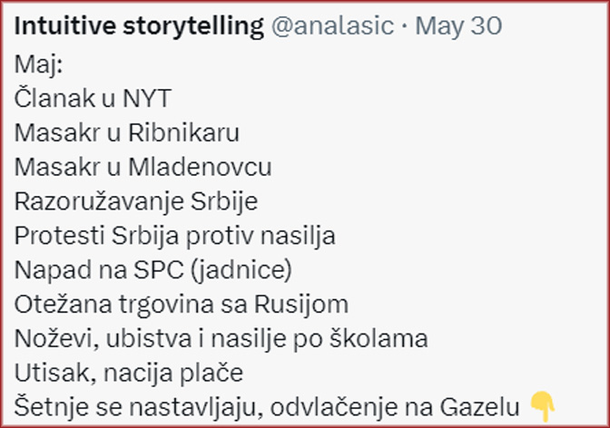Click the "Maj:" line of the tweet

(x=34, y=64)
